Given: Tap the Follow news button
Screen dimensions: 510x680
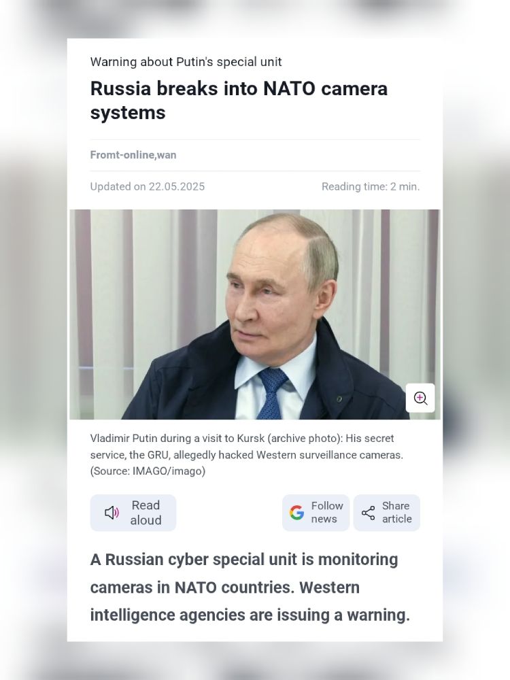Looking at the screenshot, I should click(x=316, y=513).
